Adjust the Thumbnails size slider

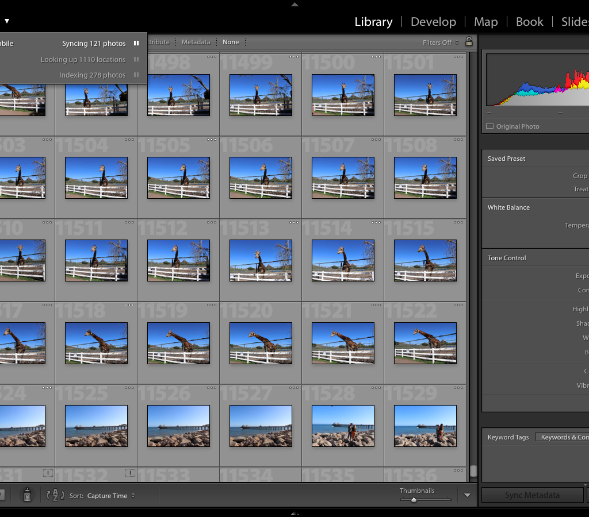[x=414, y=500]
